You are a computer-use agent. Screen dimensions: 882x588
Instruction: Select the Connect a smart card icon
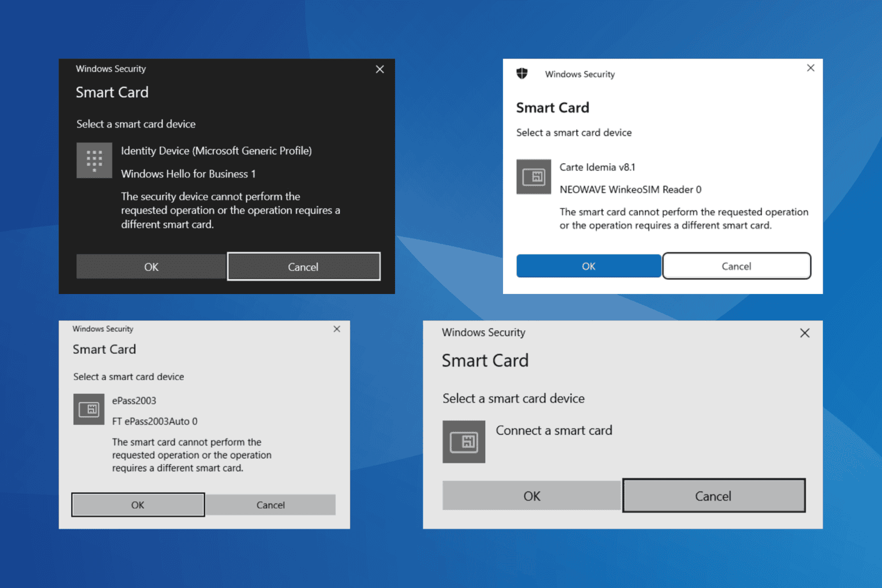coord(464,442)
